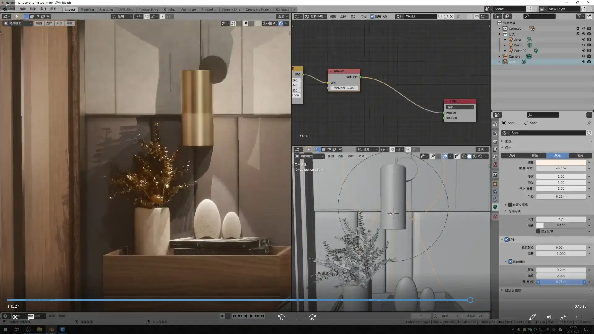The height and width of the screenshot is (334, 594).
Task: Select the 面光 light type button
Action: 580,156
